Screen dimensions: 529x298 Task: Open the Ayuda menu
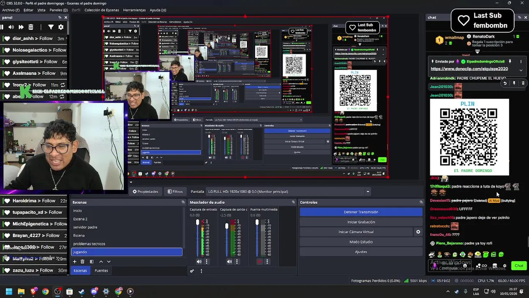tap(158, 10)
